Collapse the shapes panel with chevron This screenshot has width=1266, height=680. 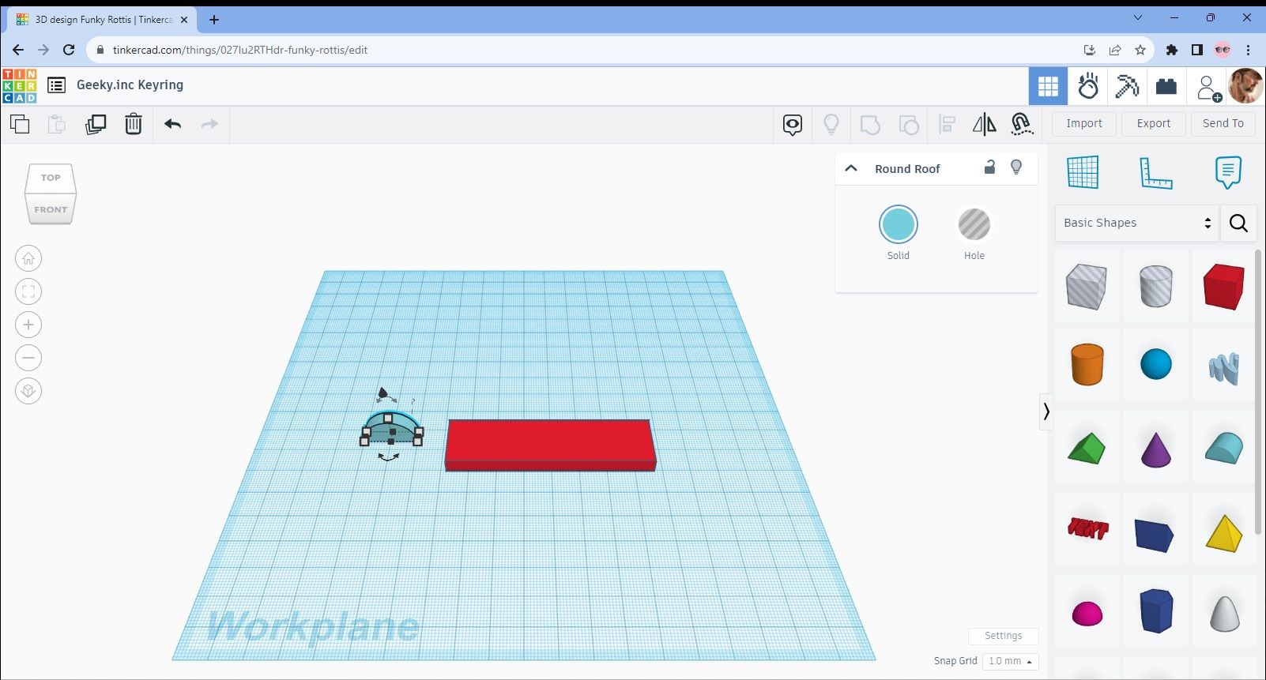(1046, 411)
